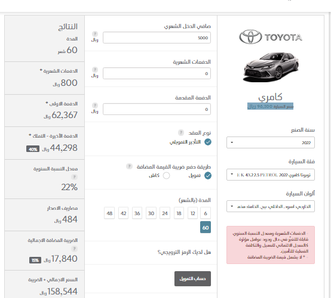Click the promo code question link
This screenshot has width=331, height=298.
pyautogui.click(x=184, y=252)
